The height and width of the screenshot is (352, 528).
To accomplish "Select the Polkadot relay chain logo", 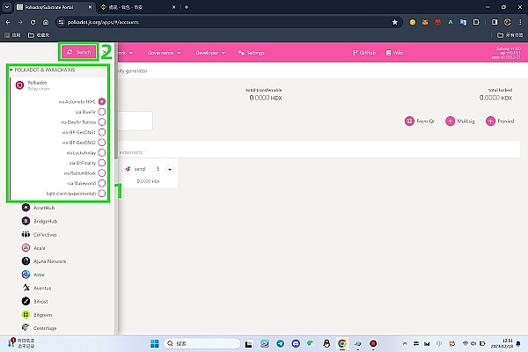I will [19, 85].
